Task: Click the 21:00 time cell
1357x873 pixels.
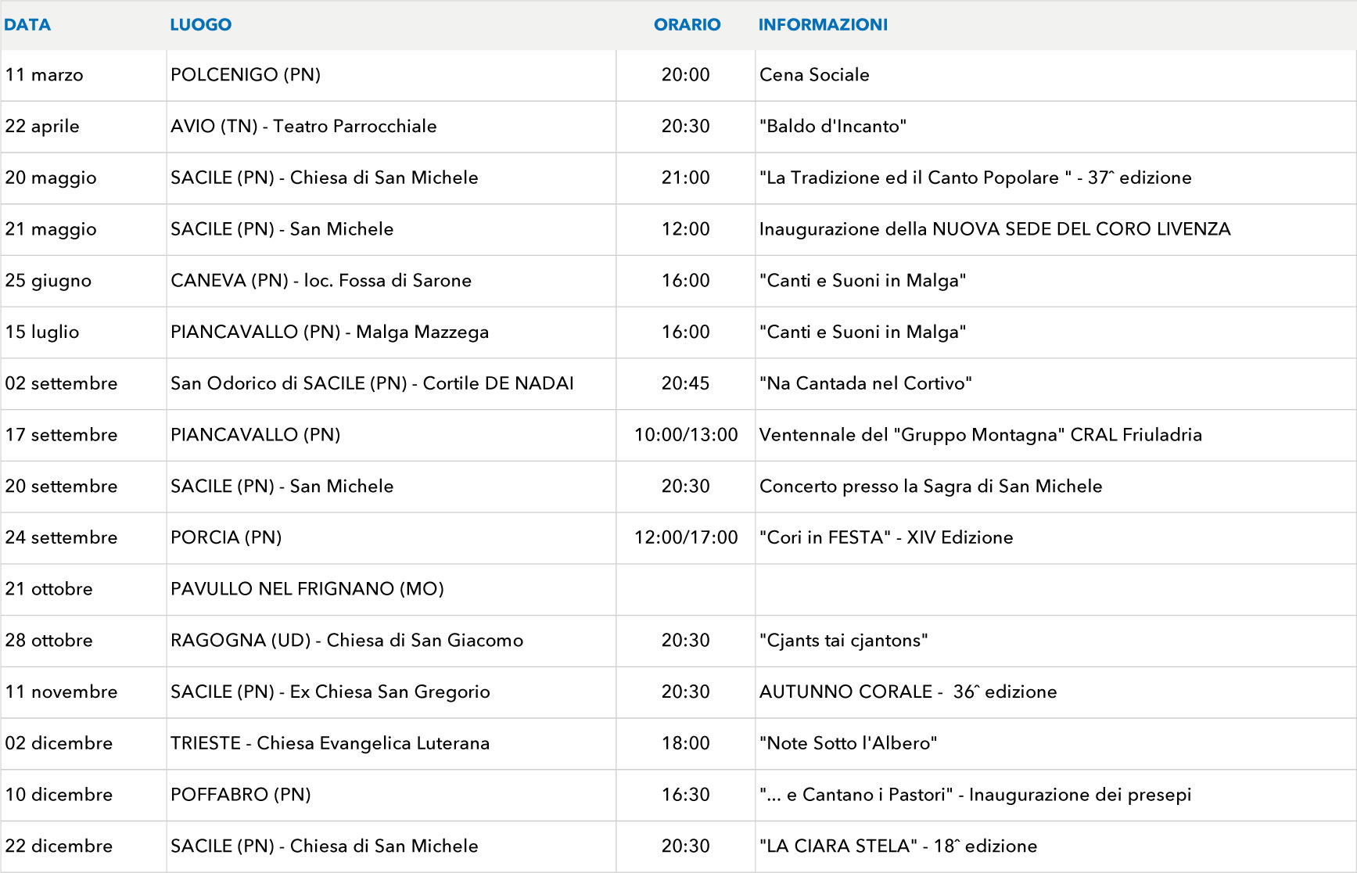Action: [x=686, y=178]
